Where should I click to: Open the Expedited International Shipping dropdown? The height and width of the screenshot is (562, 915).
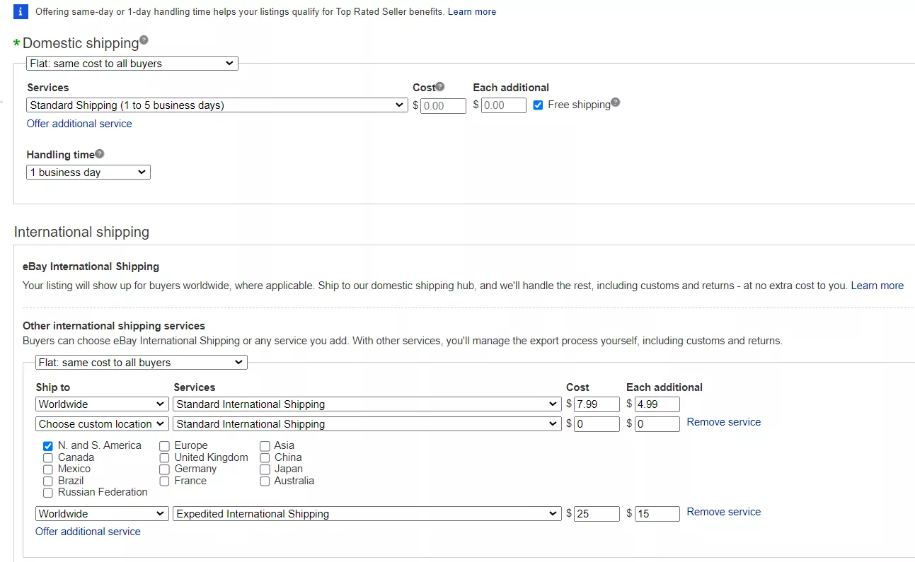point(367,514)
